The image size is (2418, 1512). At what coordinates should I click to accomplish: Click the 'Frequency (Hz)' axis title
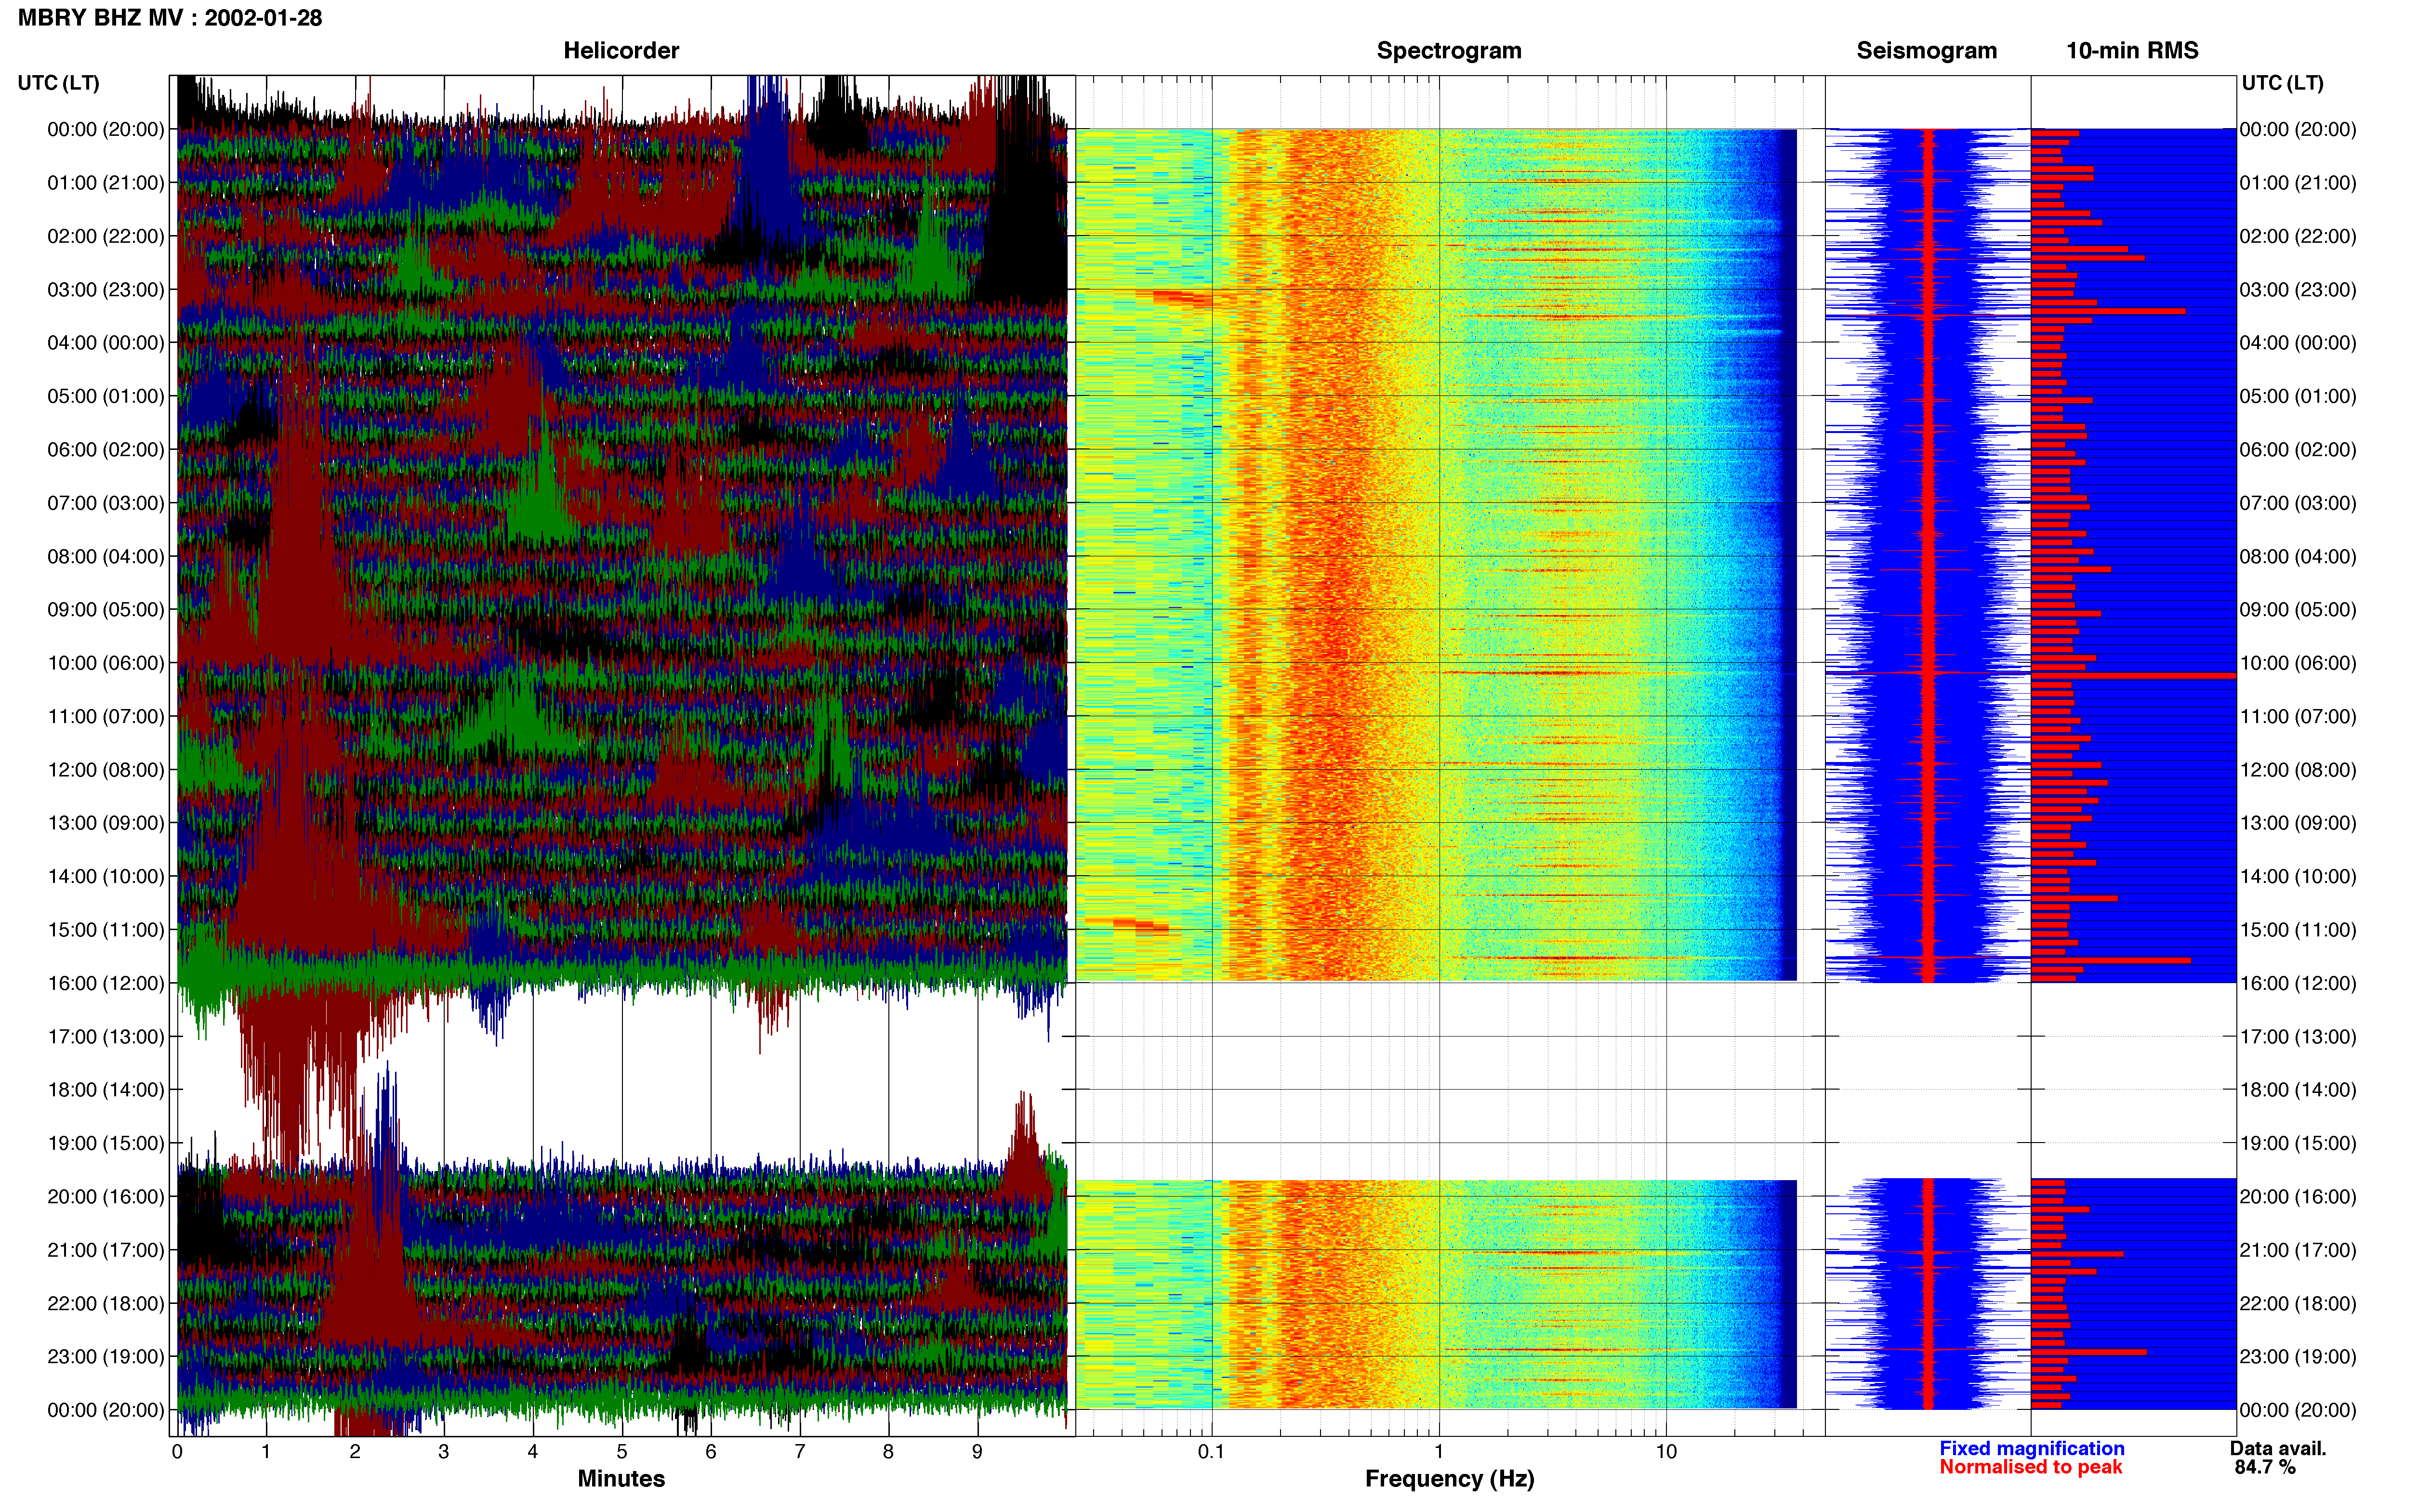click(x=1449, y=1479)
